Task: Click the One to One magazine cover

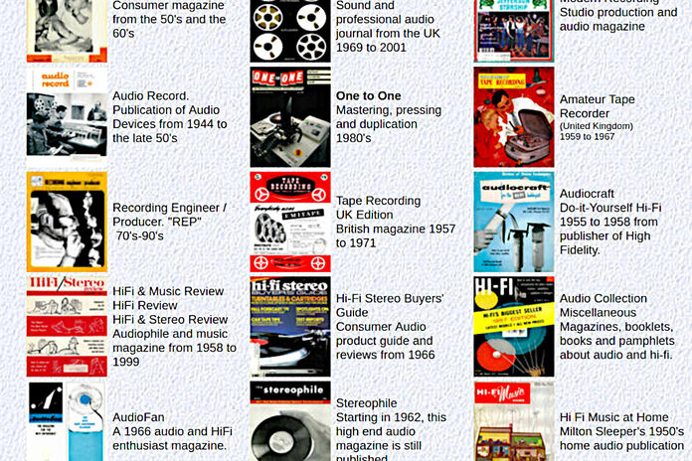Action: [x=290, y=117]
